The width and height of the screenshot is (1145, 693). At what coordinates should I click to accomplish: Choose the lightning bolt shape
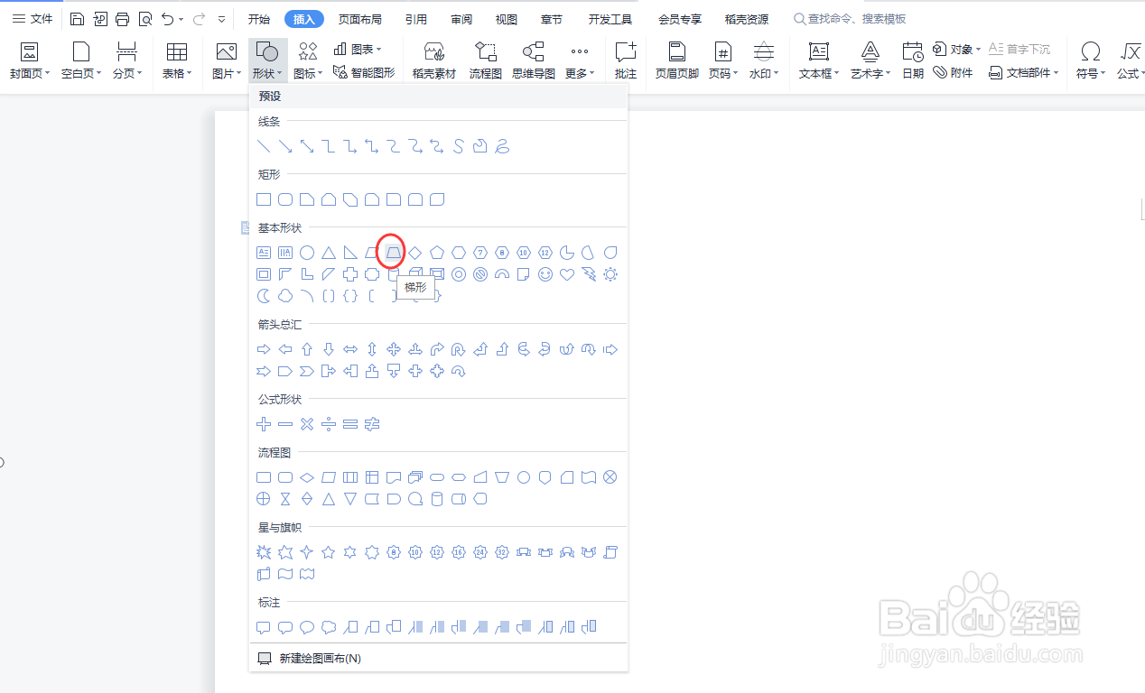(x=589, y=274)
